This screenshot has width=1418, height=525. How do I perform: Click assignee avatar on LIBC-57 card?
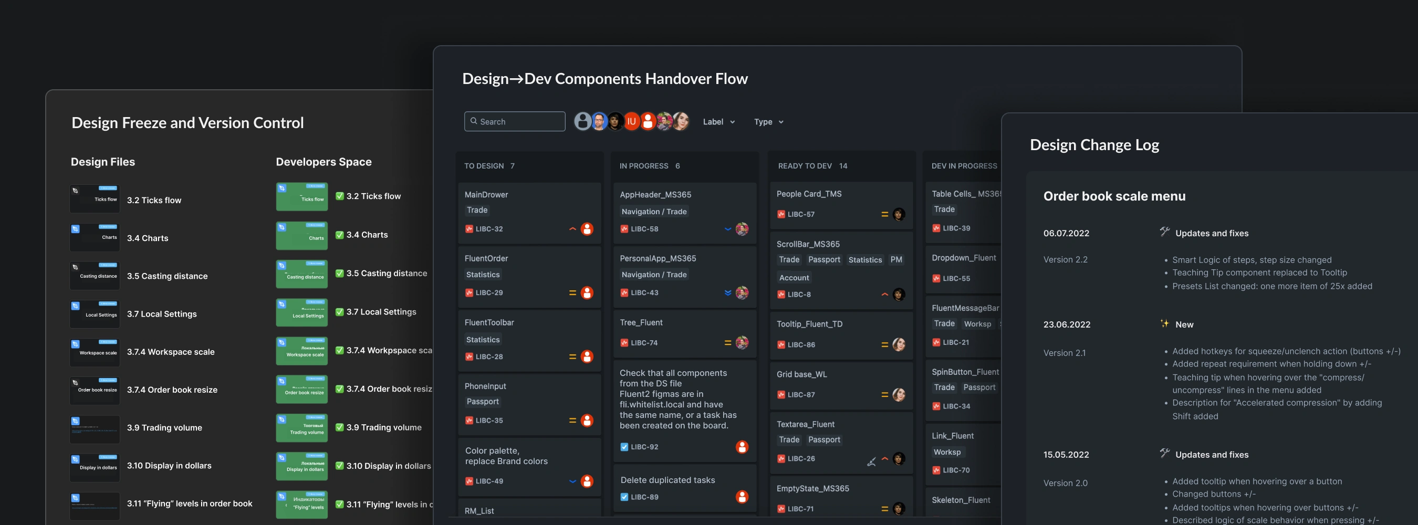tap(899, 214)
